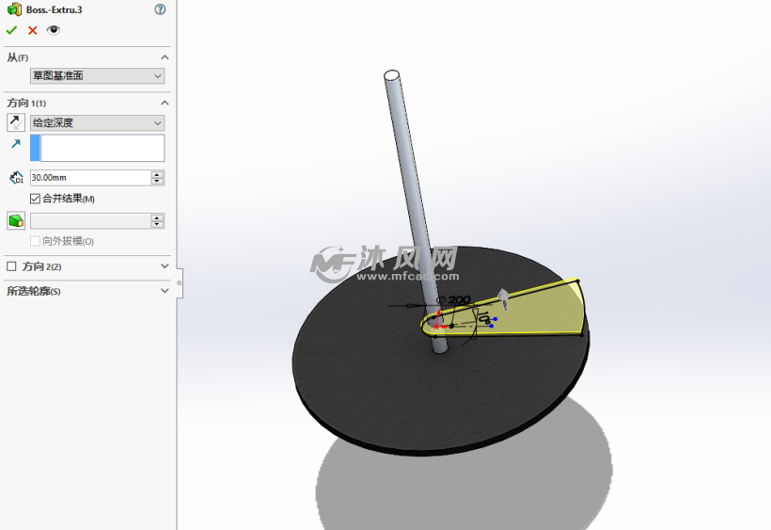Click the reverse direction button
This screenshot has width=771, height=530.
(x=16, y=122)
